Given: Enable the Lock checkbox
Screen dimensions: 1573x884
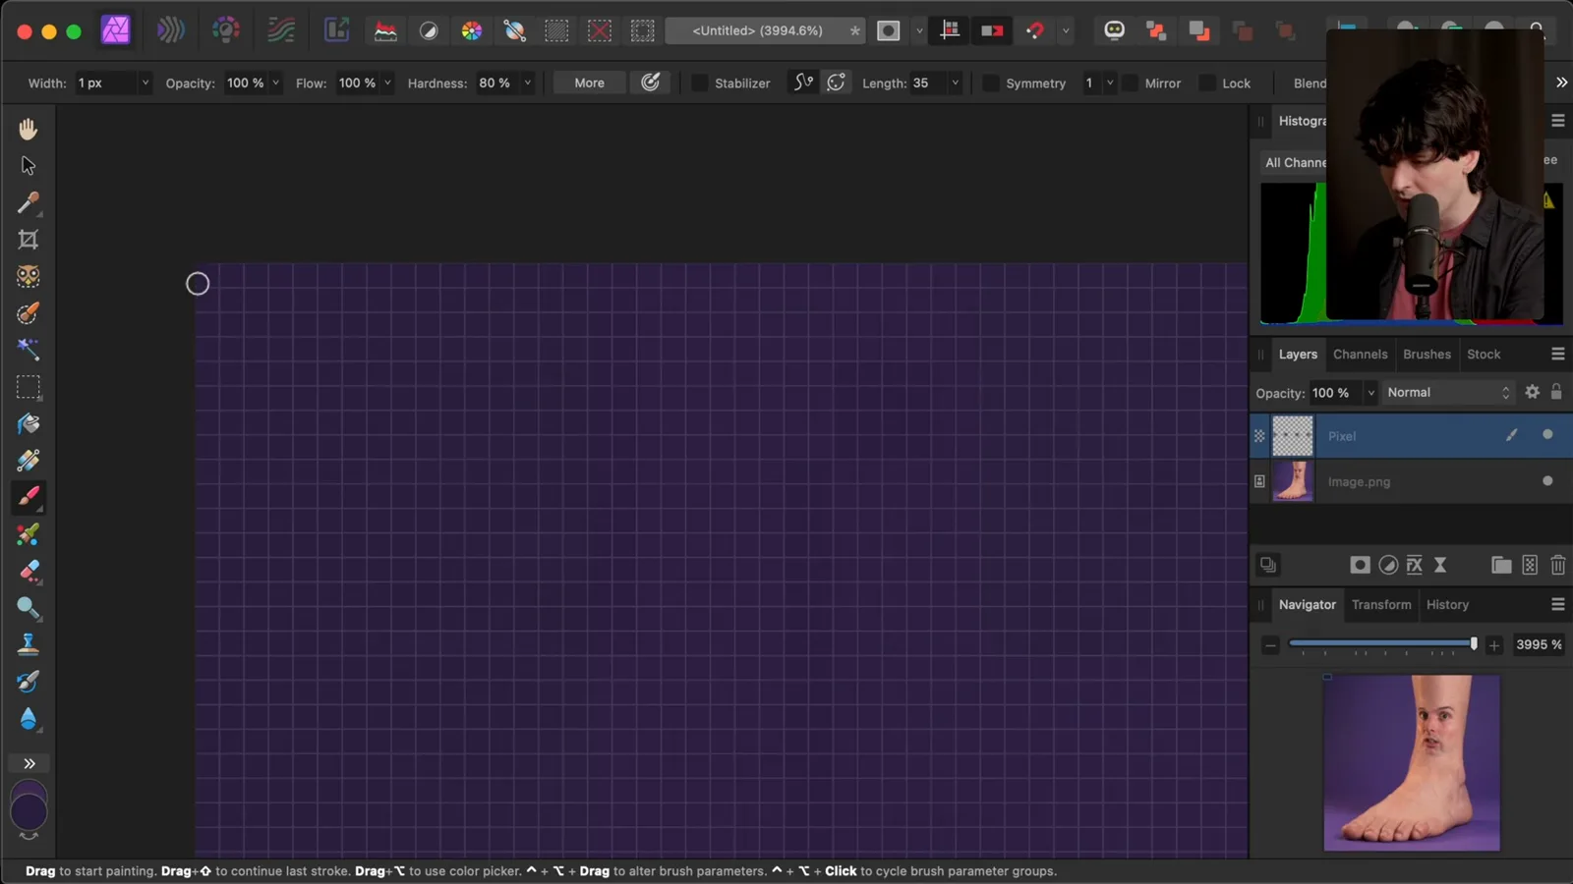Looking at the screenshot, I should click(x=1207, y=83).
